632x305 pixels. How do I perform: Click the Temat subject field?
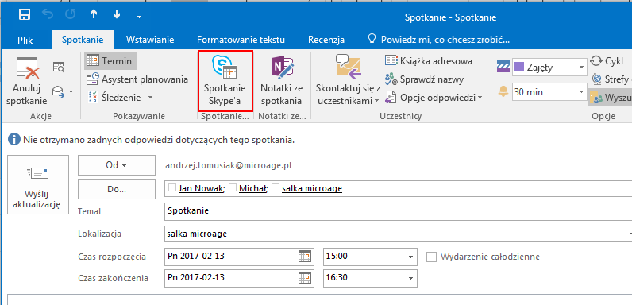tap(399, 211)
